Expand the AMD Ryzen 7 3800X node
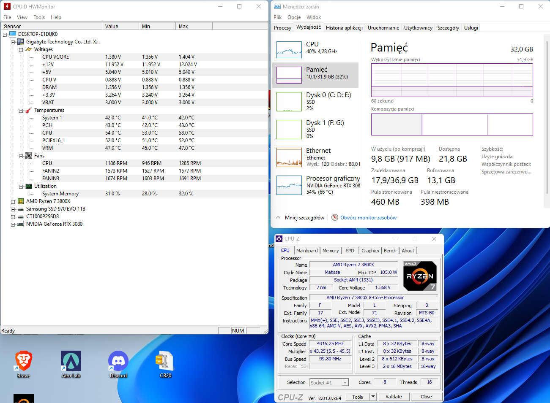The height and width of the screenshot is (403, 550). point(13,201)
